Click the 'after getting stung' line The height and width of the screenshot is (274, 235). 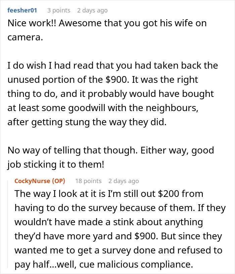(x=87, y=122)
